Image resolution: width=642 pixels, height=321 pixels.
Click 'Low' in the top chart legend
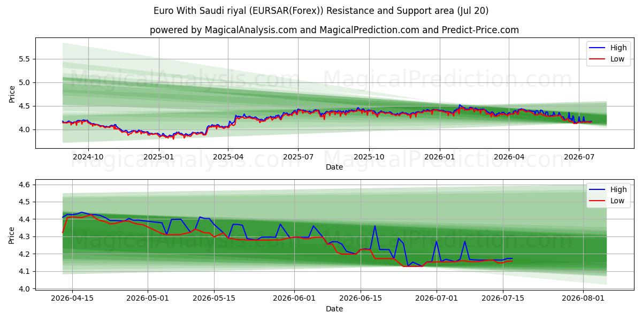coord(617,59)
